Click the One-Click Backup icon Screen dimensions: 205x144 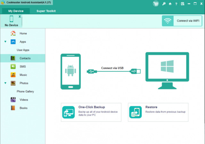tap(68, 112)
